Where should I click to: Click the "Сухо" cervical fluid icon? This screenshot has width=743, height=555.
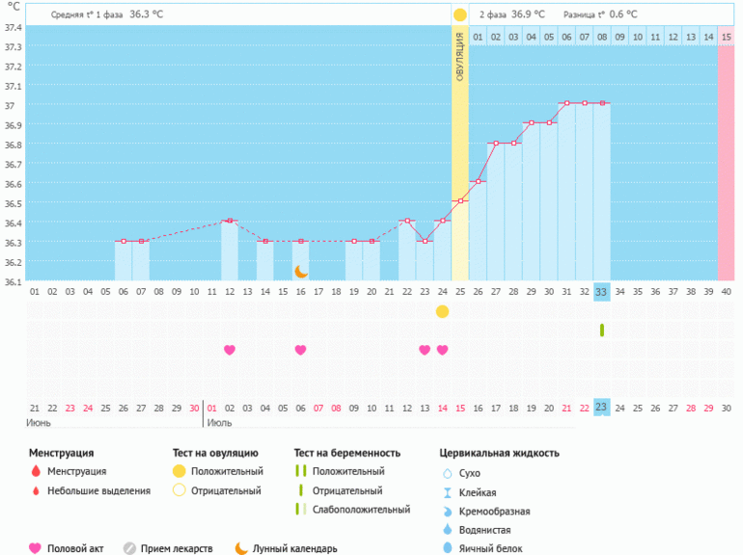coord(447,473)
